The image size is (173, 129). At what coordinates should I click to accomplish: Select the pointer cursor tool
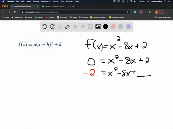[x=60, y=27]
